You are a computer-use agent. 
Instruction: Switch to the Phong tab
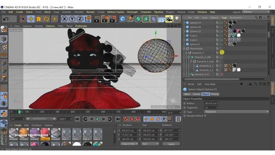tap(215, 94)
